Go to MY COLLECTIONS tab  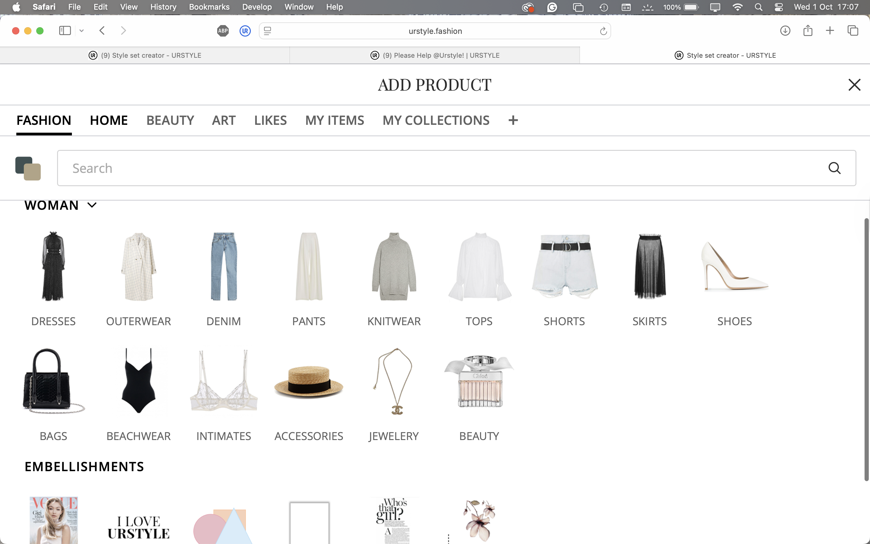tap(436, 120)
